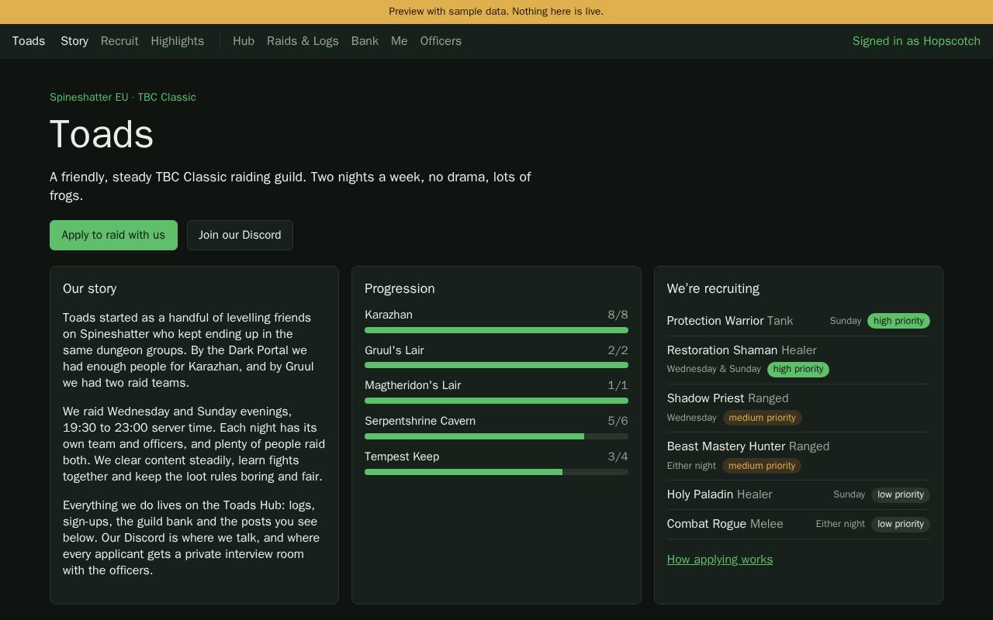This screenshot has width=993, height=620.
Task: Click the Combat Rogue low priority badge
Action: (x=901, y=524)
